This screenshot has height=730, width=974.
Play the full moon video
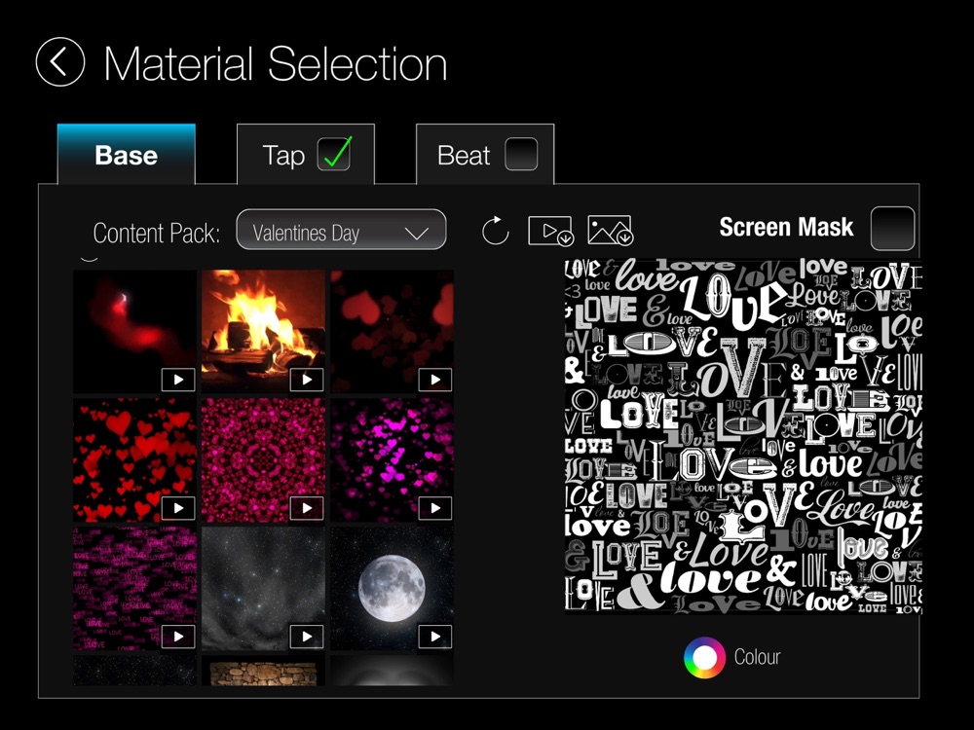434,637
